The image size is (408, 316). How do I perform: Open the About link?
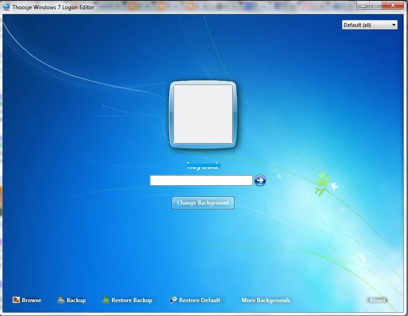pyautogui.click(x=377, y=300)
